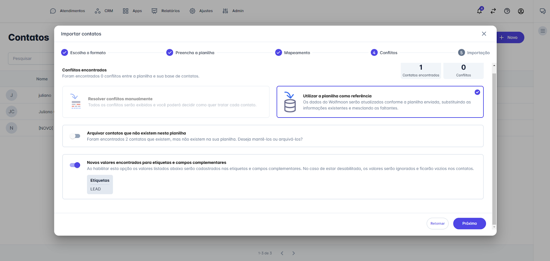Close the Importar contatos dialog
Image resolution: width=550 pixels, height=261 pixels.
(x=484, y=34)
